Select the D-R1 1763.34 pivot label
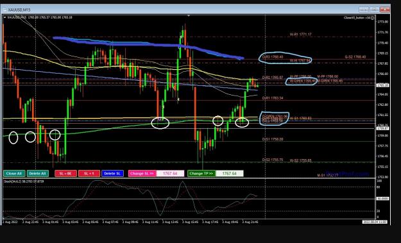Screen dimensions: 401x243 coord(273,98)
